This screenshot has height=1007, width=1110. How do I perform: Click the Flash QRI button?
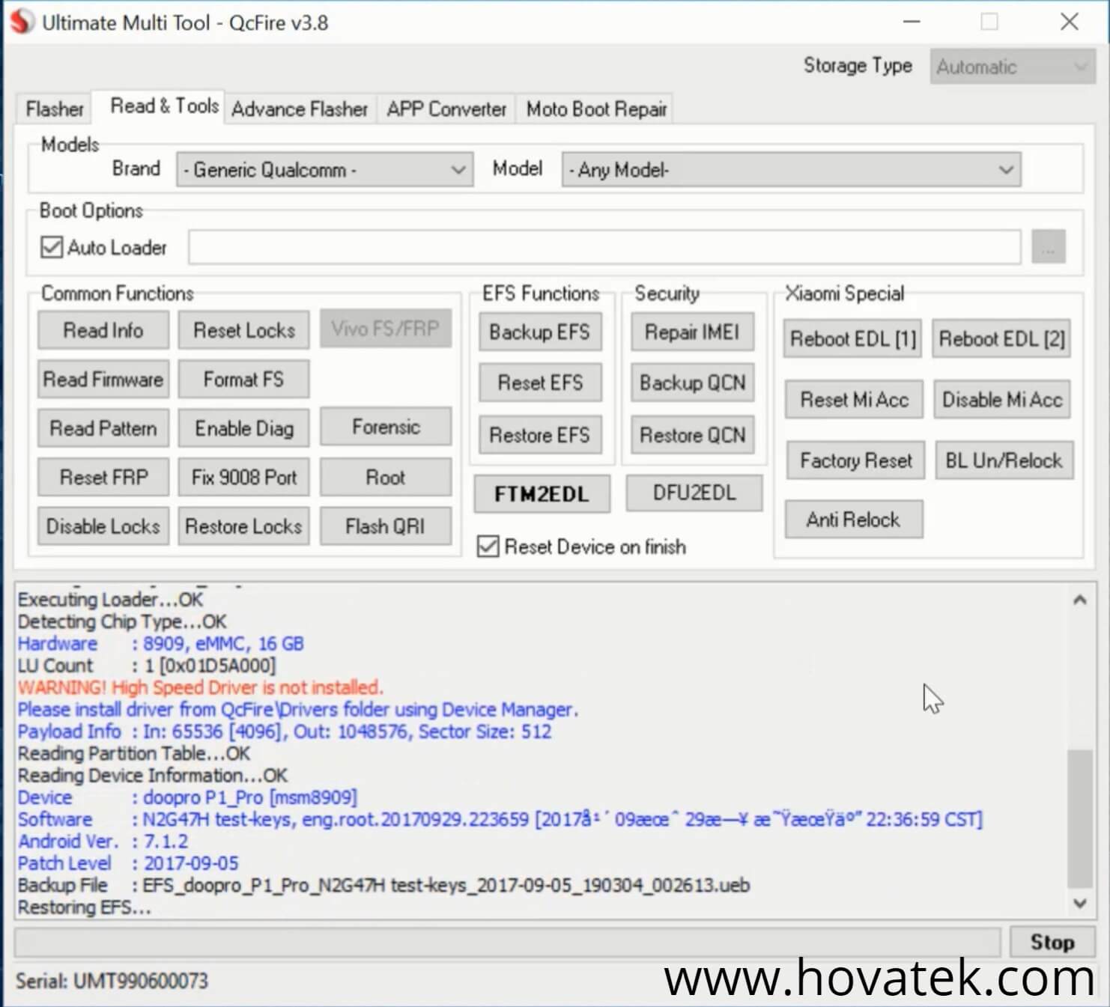386,526
